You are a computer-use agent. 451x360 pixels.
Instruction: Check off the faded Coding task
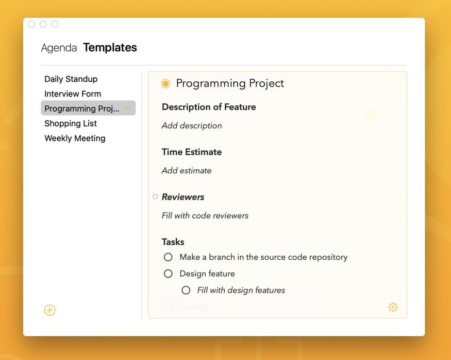(x=168, y=307)
